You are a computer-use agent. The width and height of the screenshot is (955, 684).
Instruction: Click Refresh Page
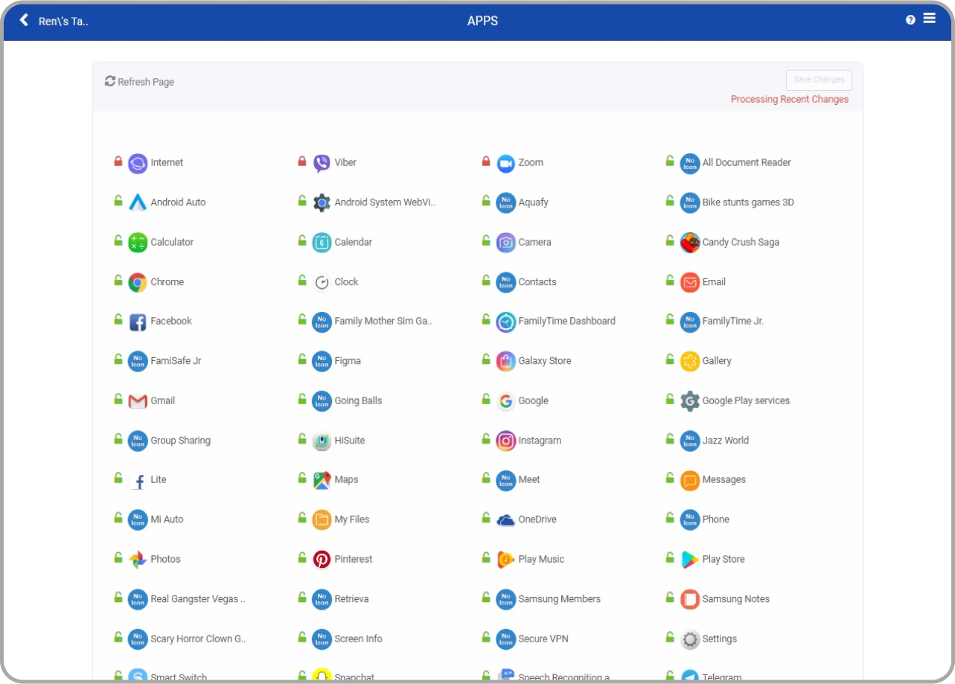tap(139, 82)
